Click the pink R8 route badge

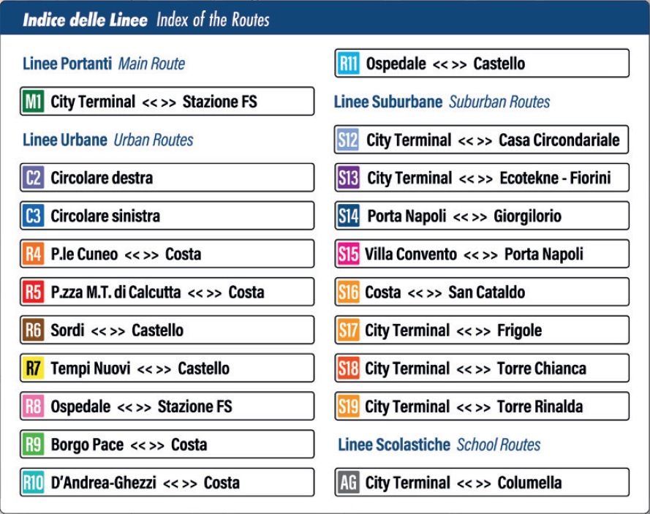pyautogui.click(x=34, y=407)
